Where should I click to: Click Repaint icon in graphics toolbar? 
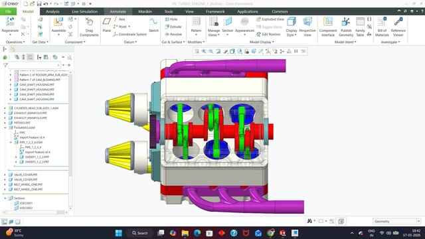(218, 51)
